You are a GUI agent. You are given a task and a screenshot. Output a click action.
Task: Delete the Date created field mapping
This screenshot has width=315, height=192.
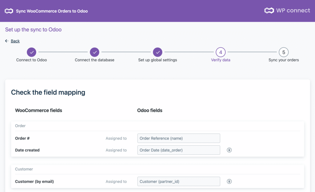pyautogui.click(x=229, y=150)
